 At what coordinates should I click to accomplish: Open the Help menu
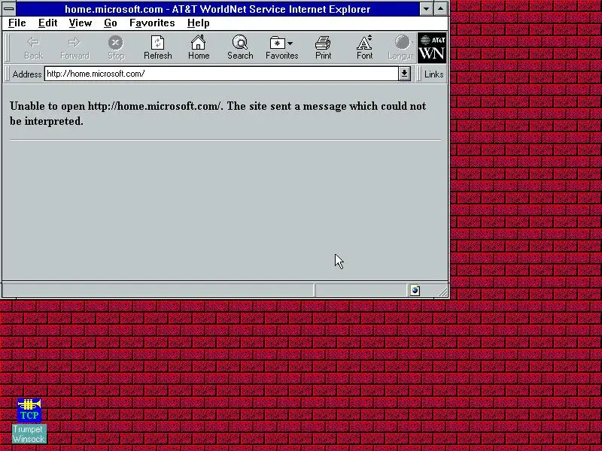(x=198, y=23)
